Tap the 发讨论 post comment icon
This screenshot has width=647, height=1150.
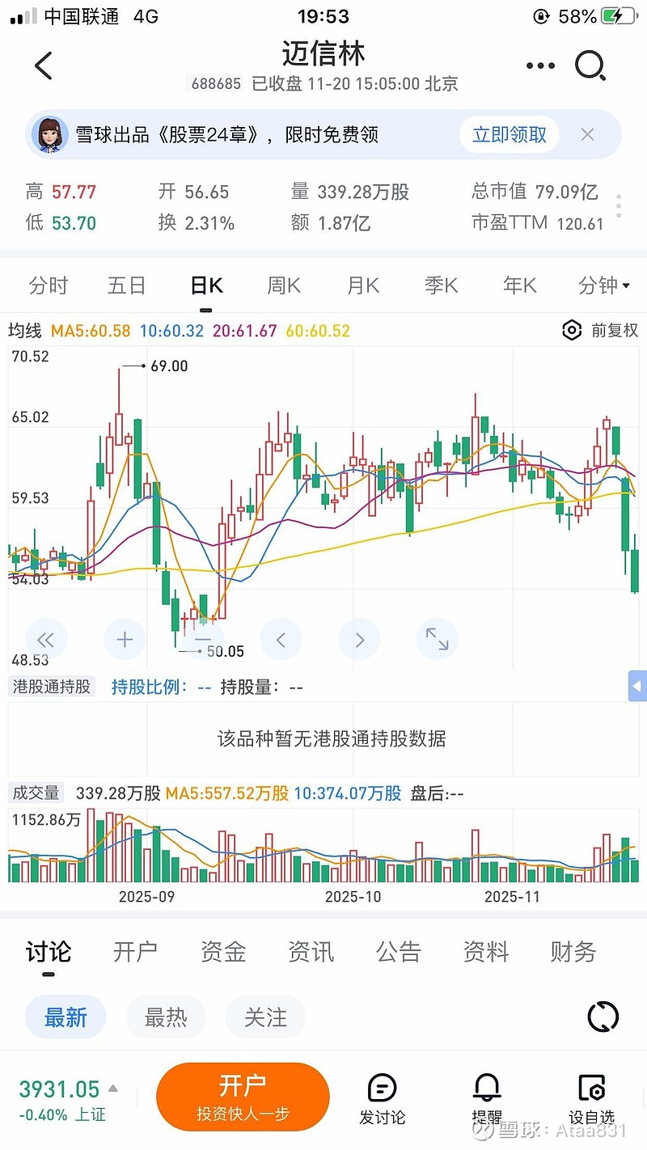point(383,1097)
